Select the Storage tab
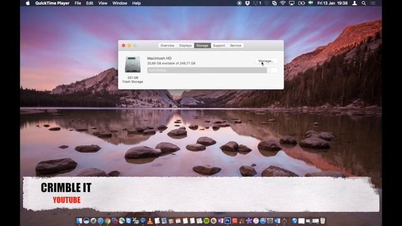 coord(202,45)
